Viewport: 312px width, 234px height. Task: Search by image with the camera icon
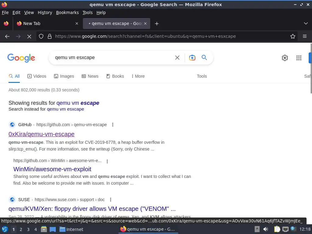point(192,58)
